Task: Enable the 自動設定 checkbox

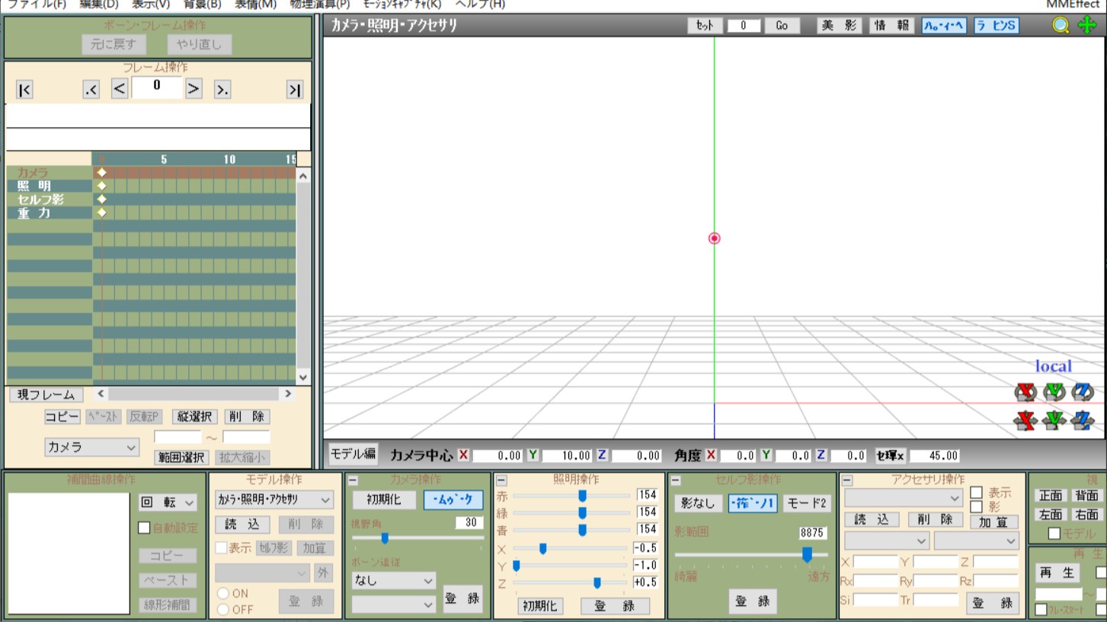Action: (x=144, y=528)
